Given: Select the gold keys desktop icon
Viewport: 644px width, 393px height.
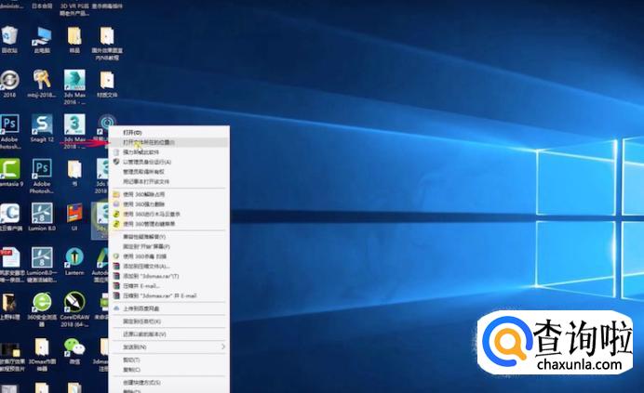Looking at the screenshot, I should click(42, 84).
